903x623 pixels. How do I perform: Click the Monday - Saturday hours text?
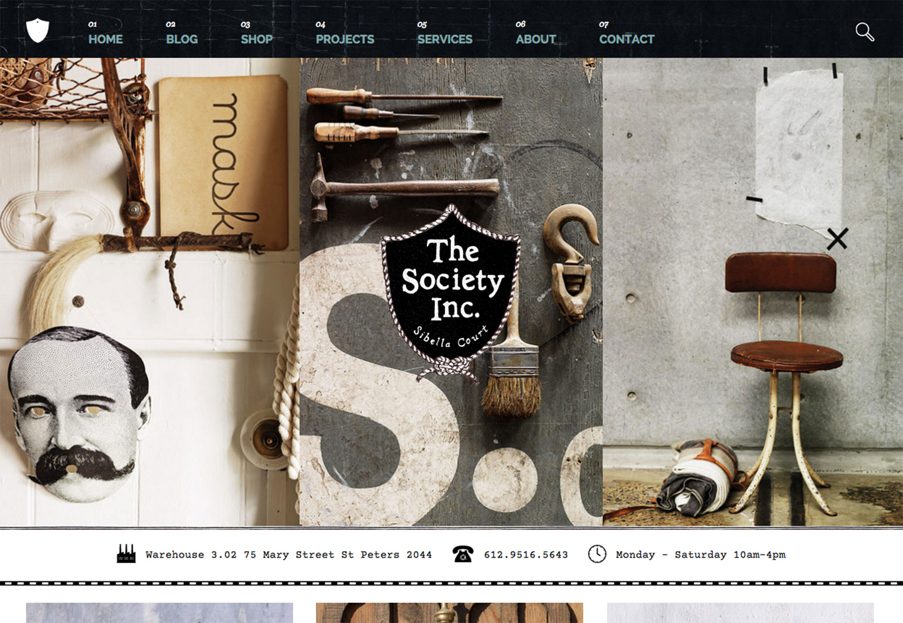pos(701,554)
